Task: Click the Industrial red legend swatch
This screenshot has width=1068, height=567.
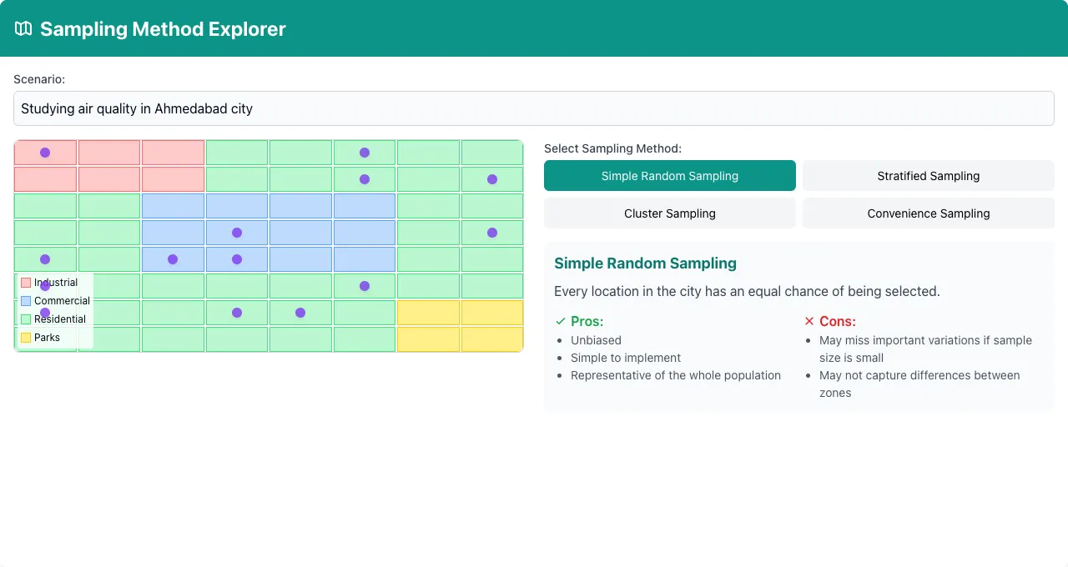Action: [x=26, y=283]
